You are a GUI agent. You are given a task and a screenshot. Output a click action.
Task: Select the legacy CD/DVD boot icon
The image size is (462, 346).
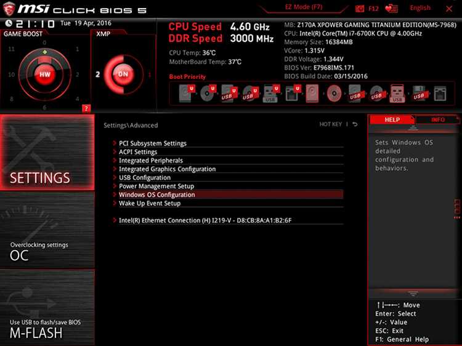click(x=334, y=94)
